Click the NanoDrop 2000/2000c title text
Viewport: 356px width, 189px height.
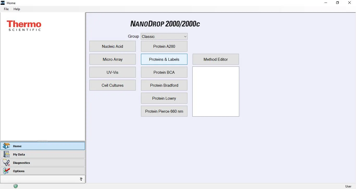tap(165, 24)
